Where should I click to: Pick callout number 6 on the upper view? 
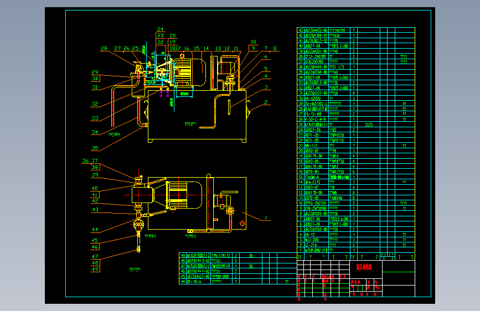coord(266,56)
